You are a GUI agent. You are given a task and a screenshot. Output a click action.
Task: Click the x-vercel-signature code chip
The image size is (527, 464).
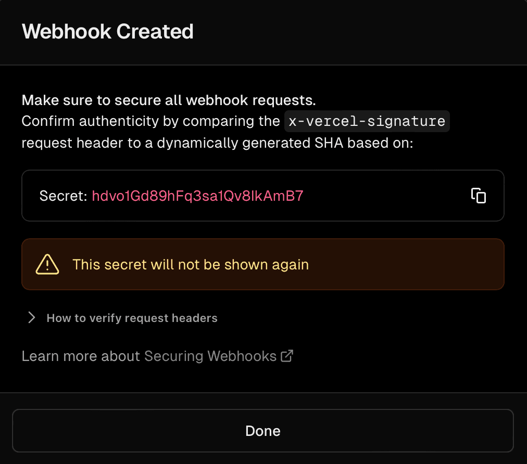(x=367, y=121)
